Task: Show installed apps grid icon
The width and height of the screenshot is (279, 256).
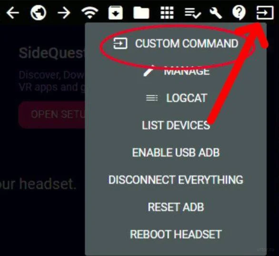Action: 167,12
